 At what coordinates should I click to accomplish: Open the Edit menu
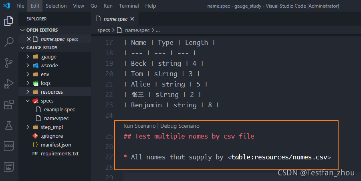point(35,6)
